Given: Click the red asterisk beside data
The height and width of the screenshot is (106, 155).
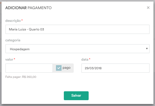Looking at the screenshot, I should click(90, 59).
